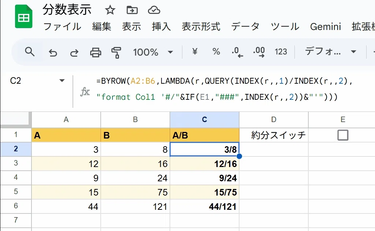This screenshot has height=231, width=375.
Task: Expand the name box dropdown arrow
Action: tap(62, 81)
